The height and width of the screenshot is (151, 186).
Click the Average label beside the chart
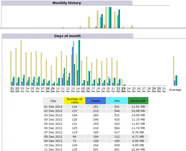point(175,90)
